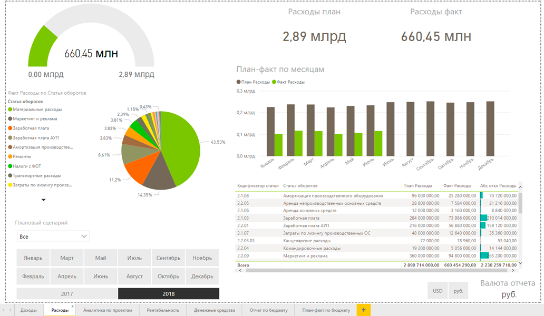This screenshot has width=544, height=316.
Task: Click Июнь fact green bar
Action: pos(378,143)
